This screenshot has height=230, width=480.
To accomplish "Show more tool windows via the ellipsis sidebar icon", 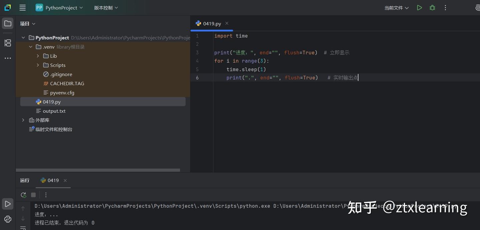I will pos(7,58).
